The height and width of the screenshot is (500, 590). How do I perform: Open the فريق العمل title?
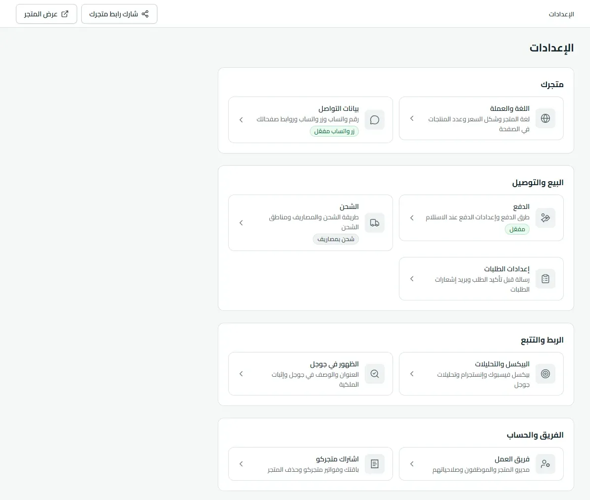point(512,459)
